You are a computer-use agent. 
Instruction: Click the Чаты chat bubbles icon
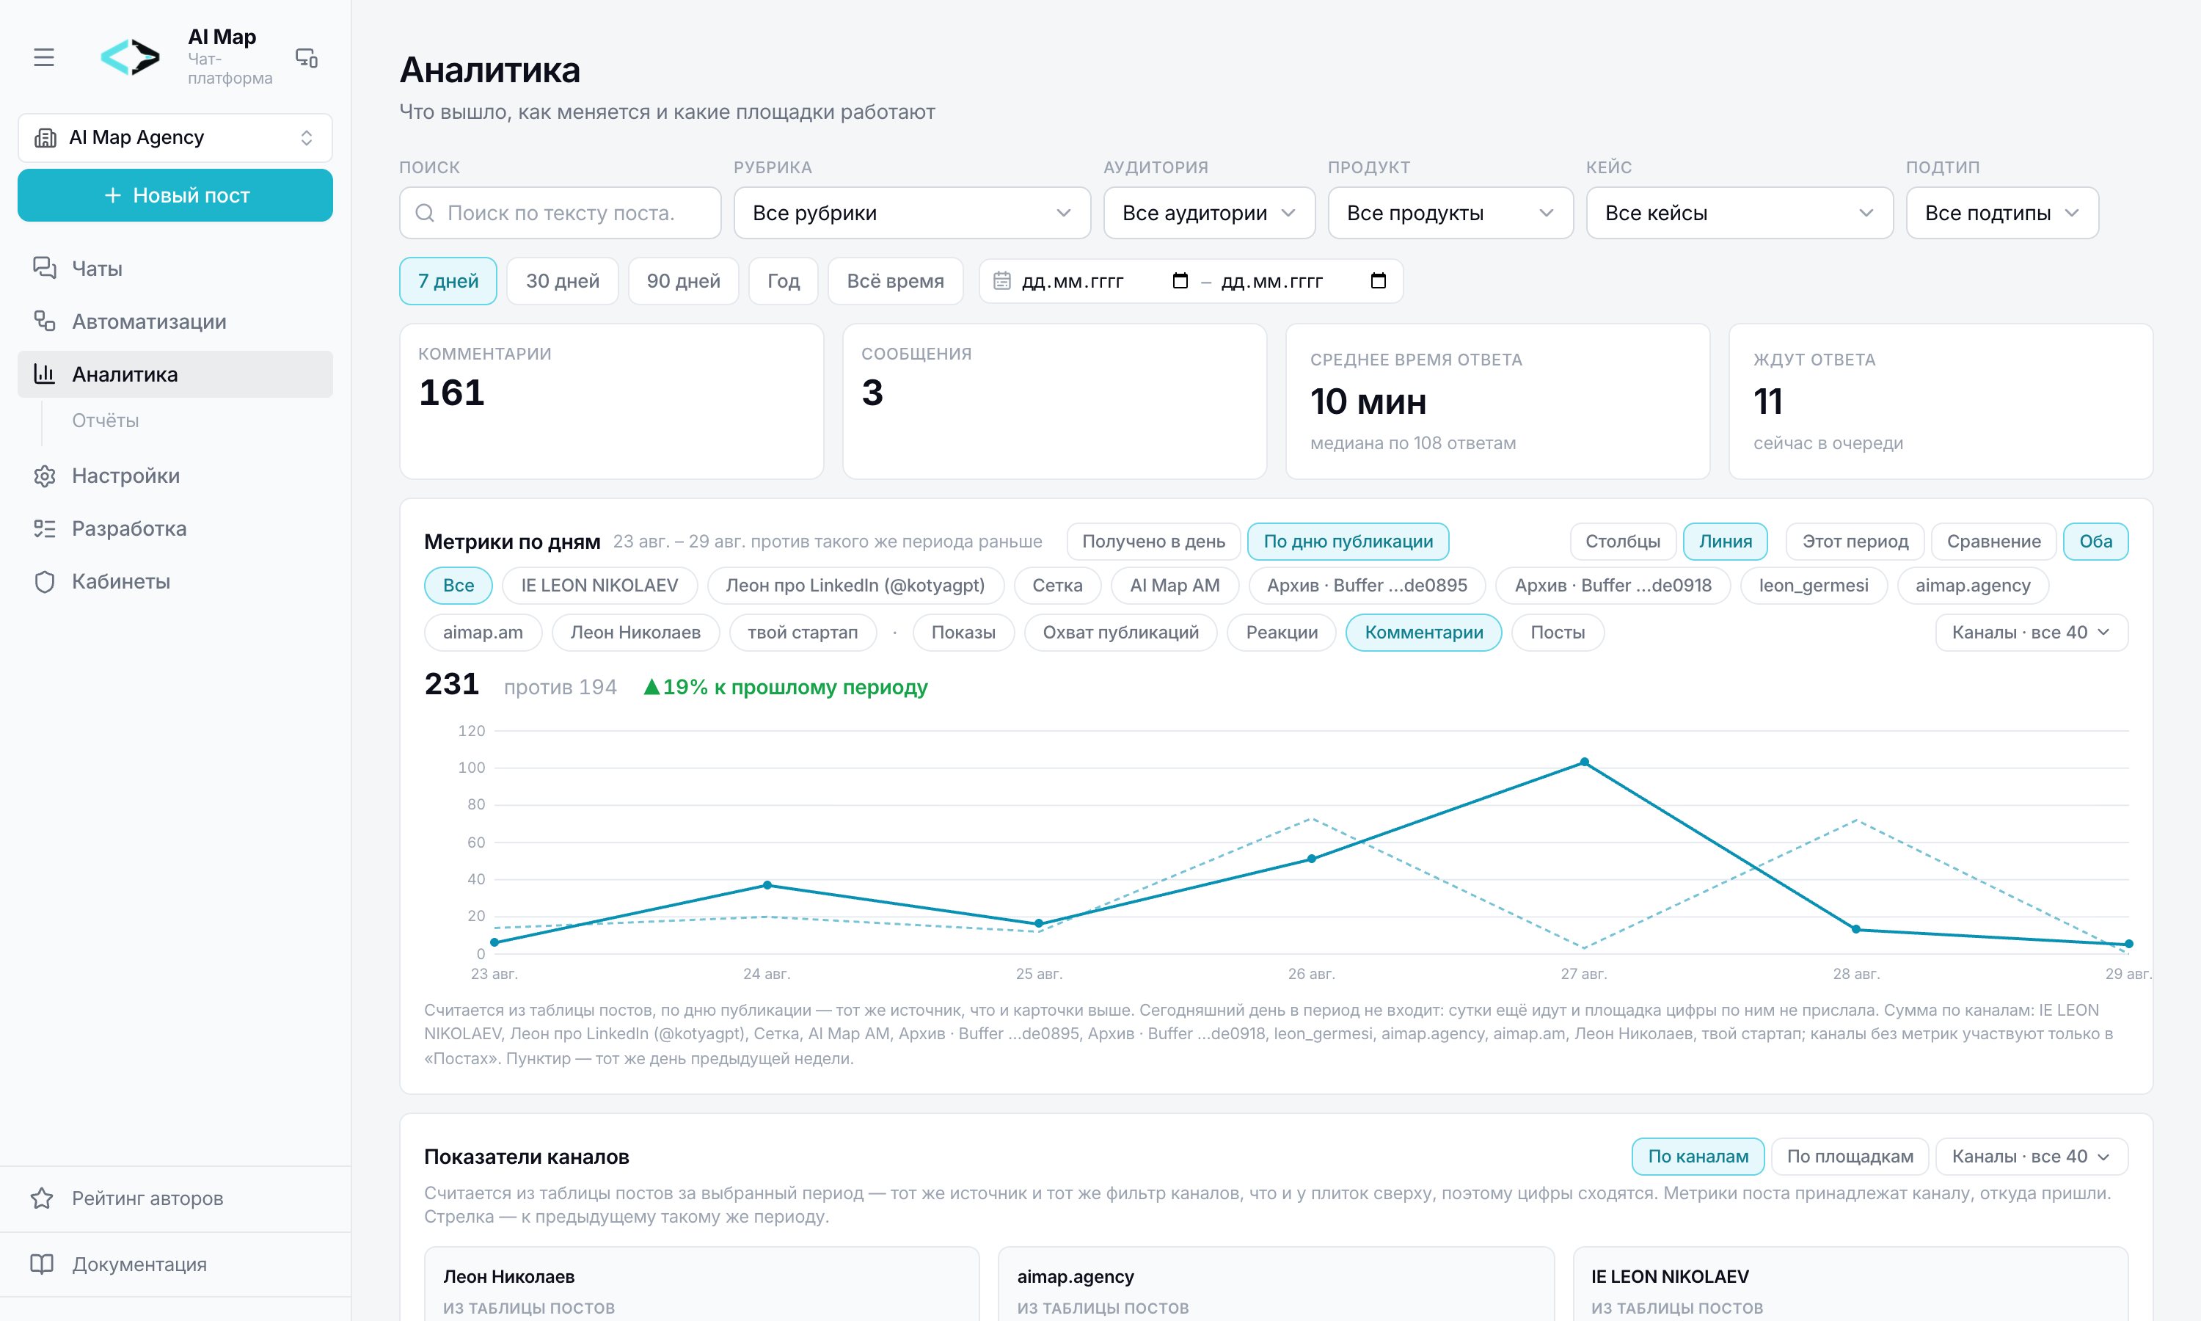coord(45,268)
